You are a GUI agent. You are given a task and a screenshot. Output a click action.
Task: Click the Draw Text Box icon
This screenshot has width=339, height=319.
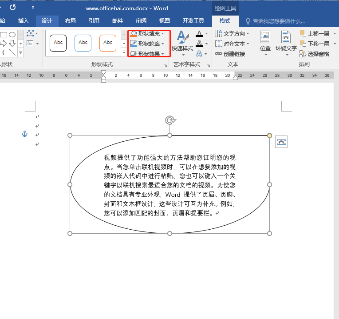[x=30, y=44]
